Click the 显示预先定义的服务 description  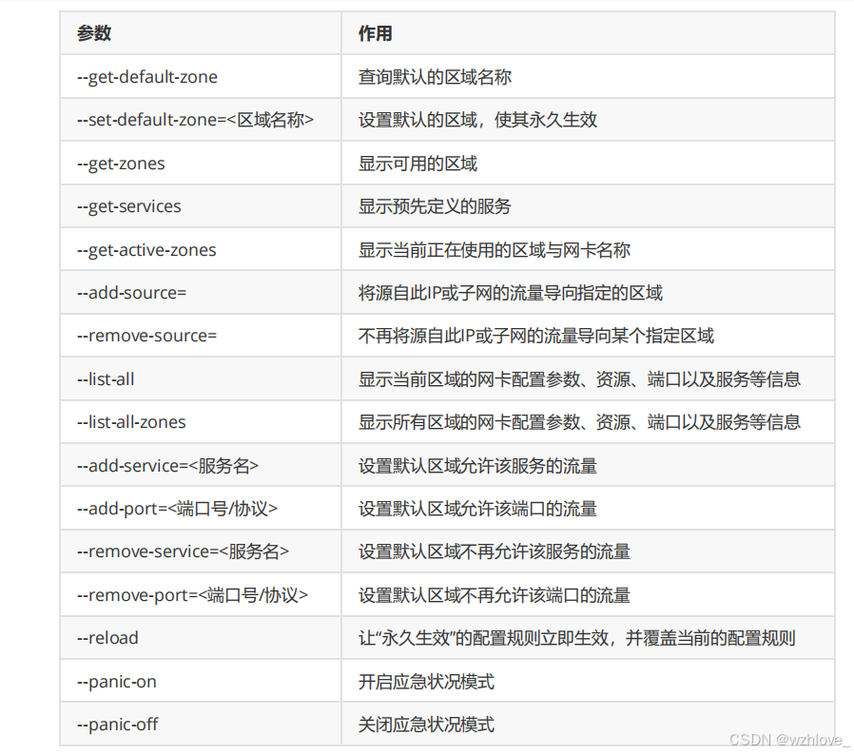435,206
